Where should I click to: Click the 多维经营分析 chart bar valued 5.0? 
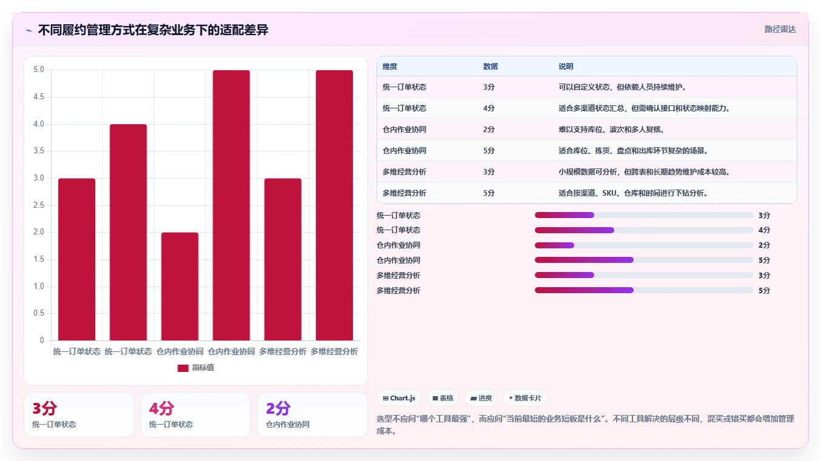[334, 205]
